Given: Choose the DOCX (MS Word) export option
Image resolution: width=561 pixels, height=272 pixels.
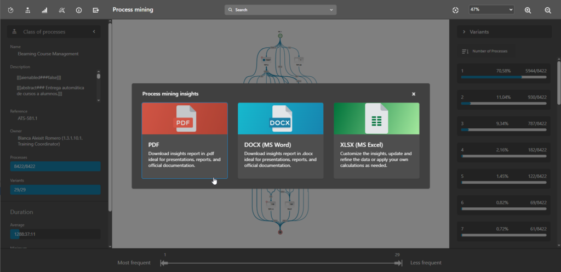Looking at the screenshot, I should coord(280,140).
